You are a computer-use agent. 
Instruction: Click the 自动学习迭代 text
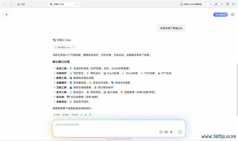coord(81,102)
